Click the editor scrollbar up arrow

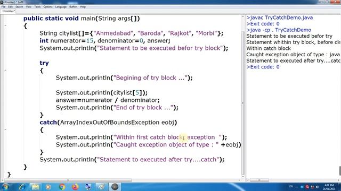[x=243, y=16]
